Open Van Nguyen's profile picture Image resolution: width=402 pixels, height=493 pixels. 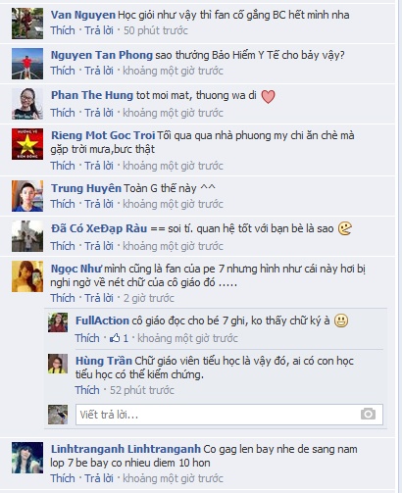27,24
